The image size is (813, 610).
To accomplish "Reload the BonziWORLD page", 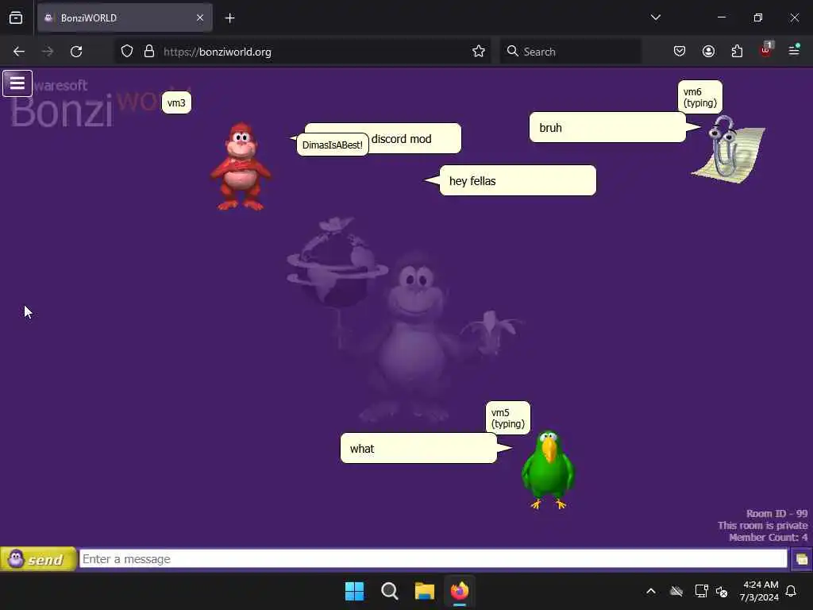I will point(76,52).
